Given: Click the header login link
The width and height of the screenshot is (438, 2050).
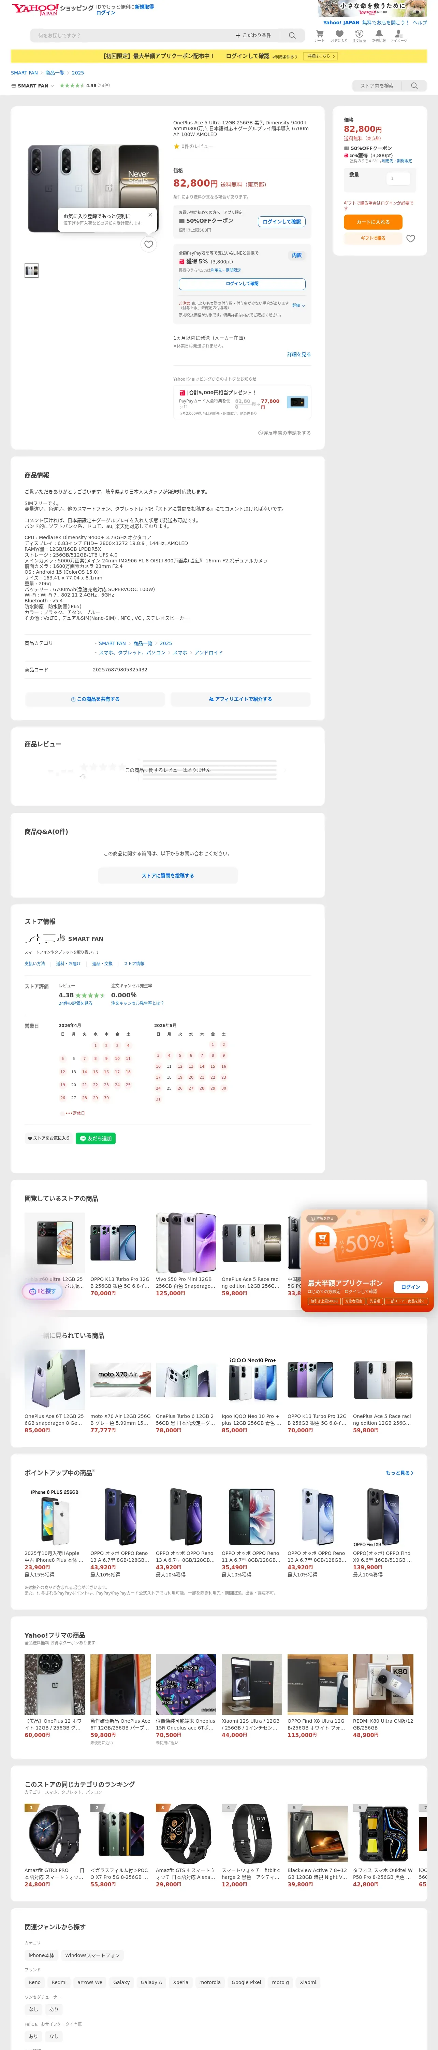Looking at the screenshot, I should (106, 13).
